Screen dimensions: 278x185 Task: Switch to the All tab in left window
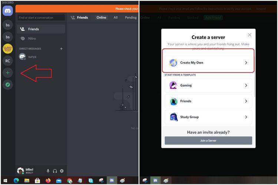(116, 17)
